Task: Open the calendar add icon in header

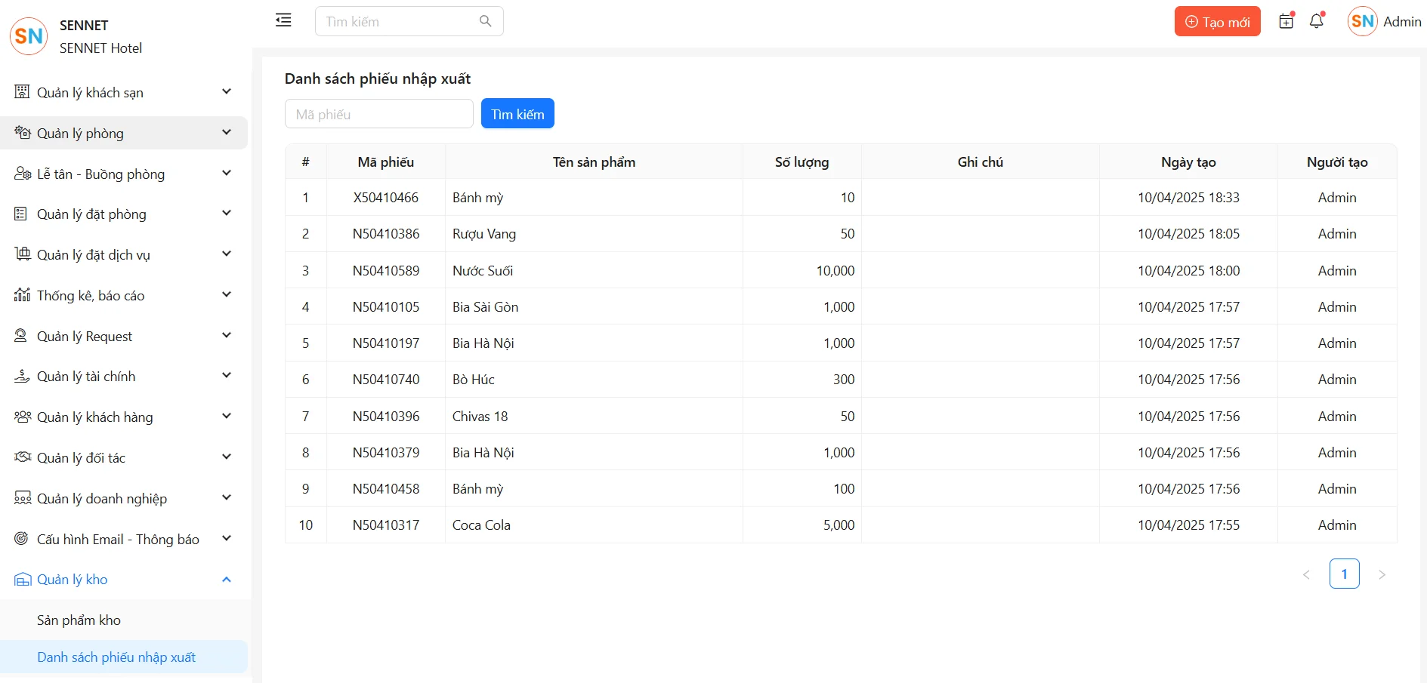Action: (1286, 21)
